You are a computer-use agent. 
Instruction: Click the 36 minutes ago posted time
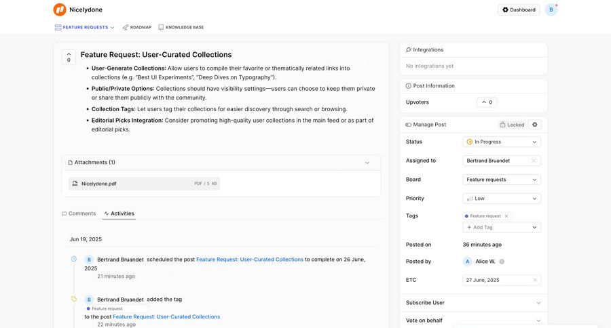482,245
